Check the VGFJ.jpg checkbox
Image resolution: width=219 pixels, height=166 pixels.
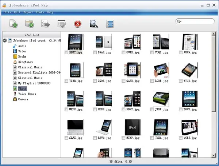pos(181,138)
